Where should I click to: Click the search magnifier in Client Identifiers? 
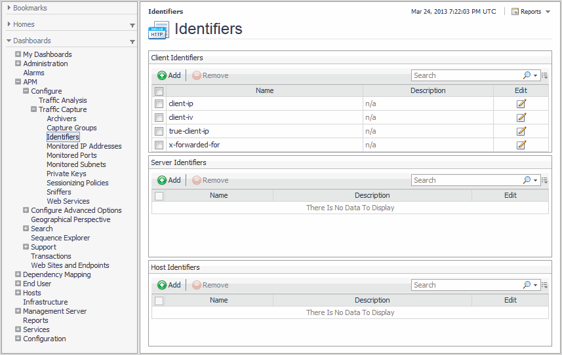pyautogui.click(x=527, y=75)
